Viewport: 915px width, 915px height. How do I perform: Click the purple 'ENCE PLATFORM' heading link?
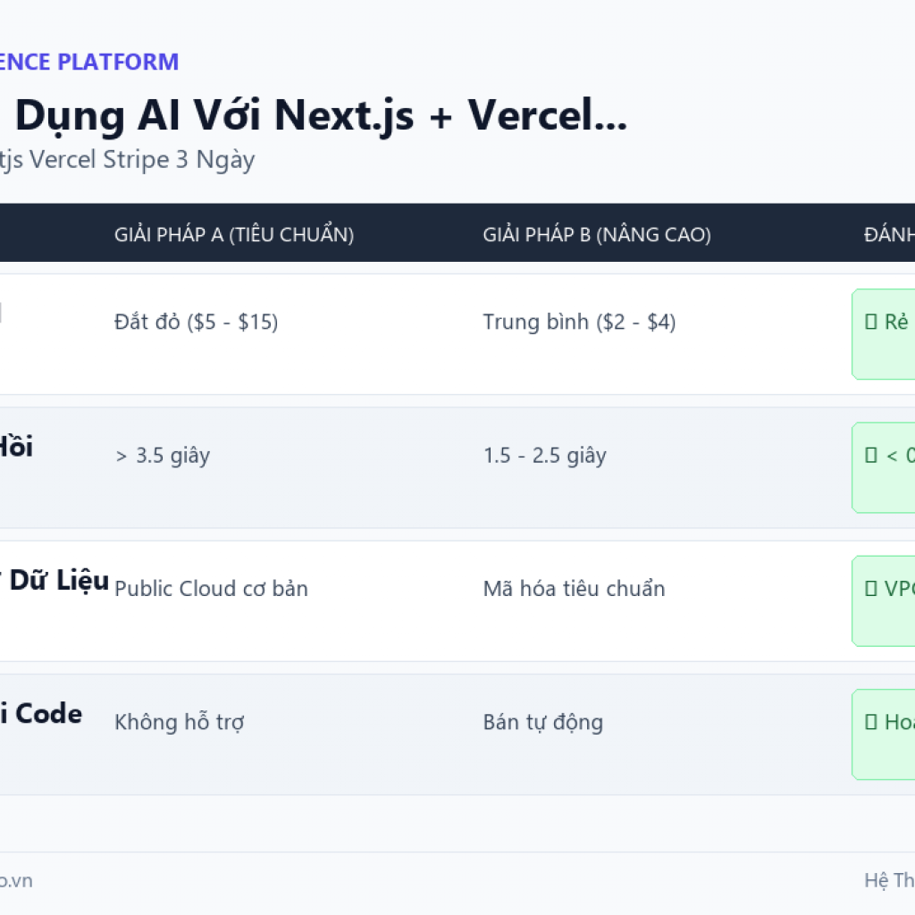89,62
